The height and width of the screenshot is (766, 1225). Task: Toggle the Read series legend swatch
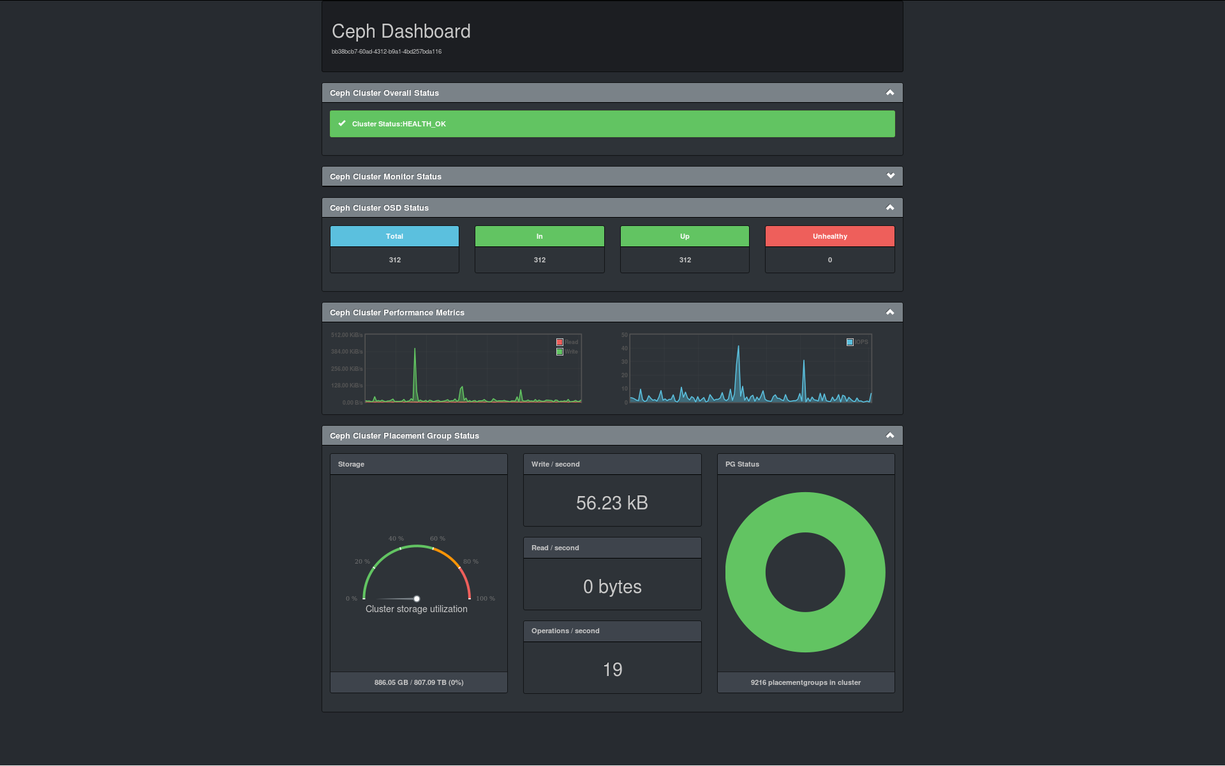click(560, 342)
